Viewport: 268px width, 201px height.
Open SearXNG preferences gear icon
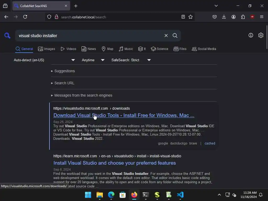pos(261,35)
